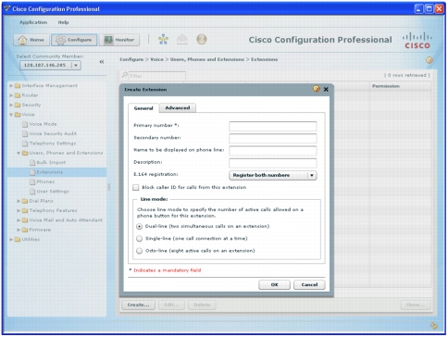This screenshot has width=448, height=337.
Task: Open the E.164 registration dropdown
Action: click(273, 175)
